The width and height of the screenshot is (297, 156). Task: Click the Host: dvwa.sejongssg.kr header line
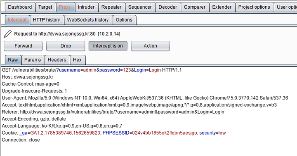[x=28, y=77]
